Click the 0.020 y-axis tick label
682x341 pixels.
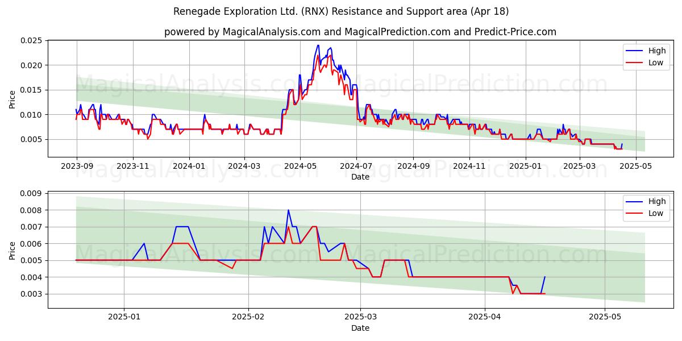point(32,65)
